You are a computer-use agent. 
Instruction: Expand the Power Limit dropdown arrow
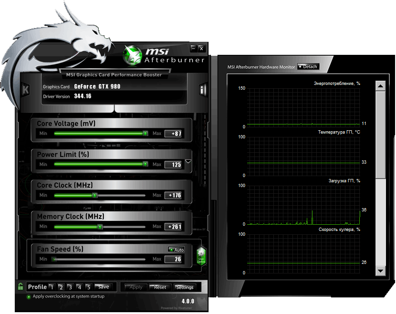188,162
